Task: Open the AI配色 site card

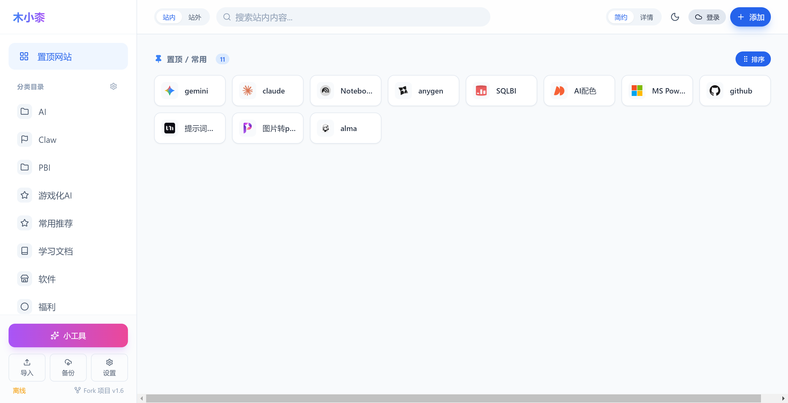Action: click(579, 91)
